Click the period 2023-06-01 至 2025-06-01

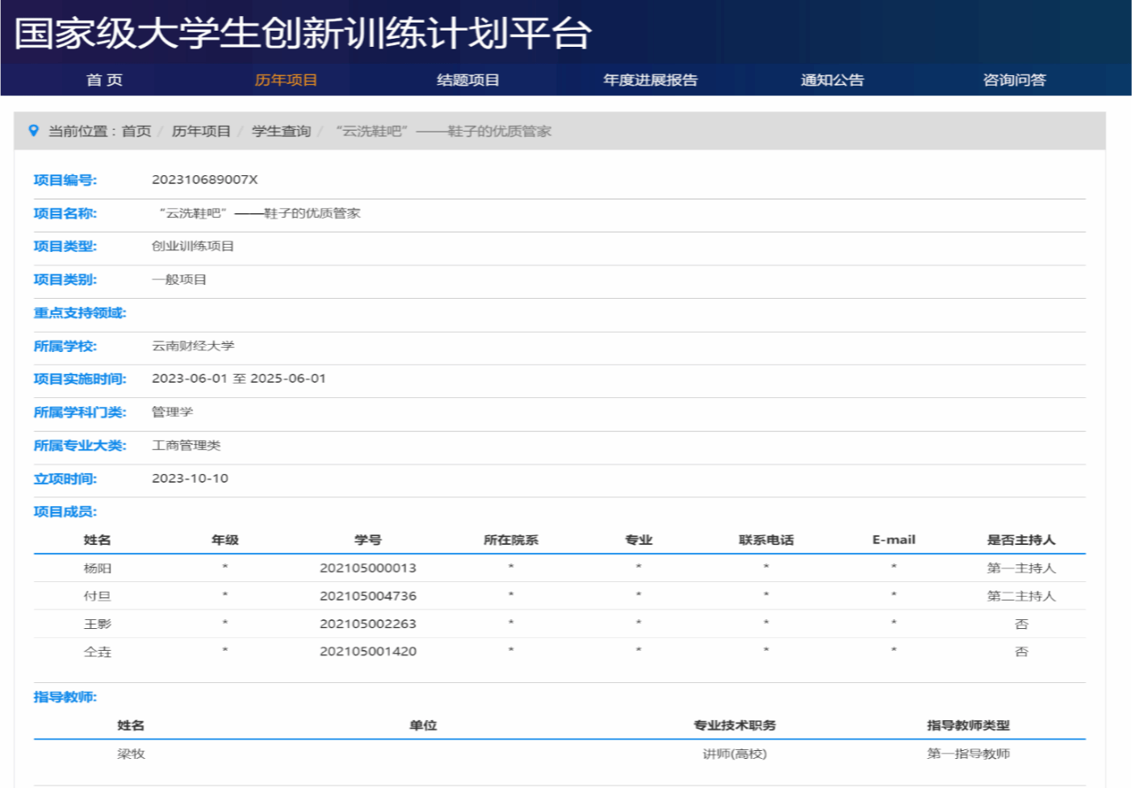239,379
